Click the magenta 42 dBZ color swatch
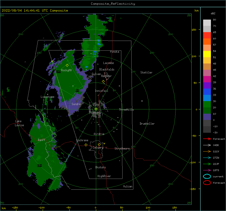226x211 pixels. [x=207, y=79]
